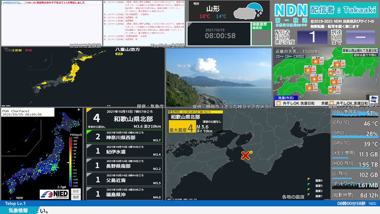The image size is (380, 214).
Task: Click the 洗濯(今日) laundry forecast tab
Action: click(286, 98)
